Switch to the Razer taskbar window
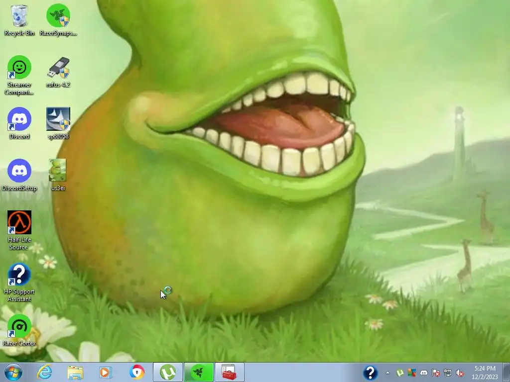The image size is (510, 382). [199, 372]
